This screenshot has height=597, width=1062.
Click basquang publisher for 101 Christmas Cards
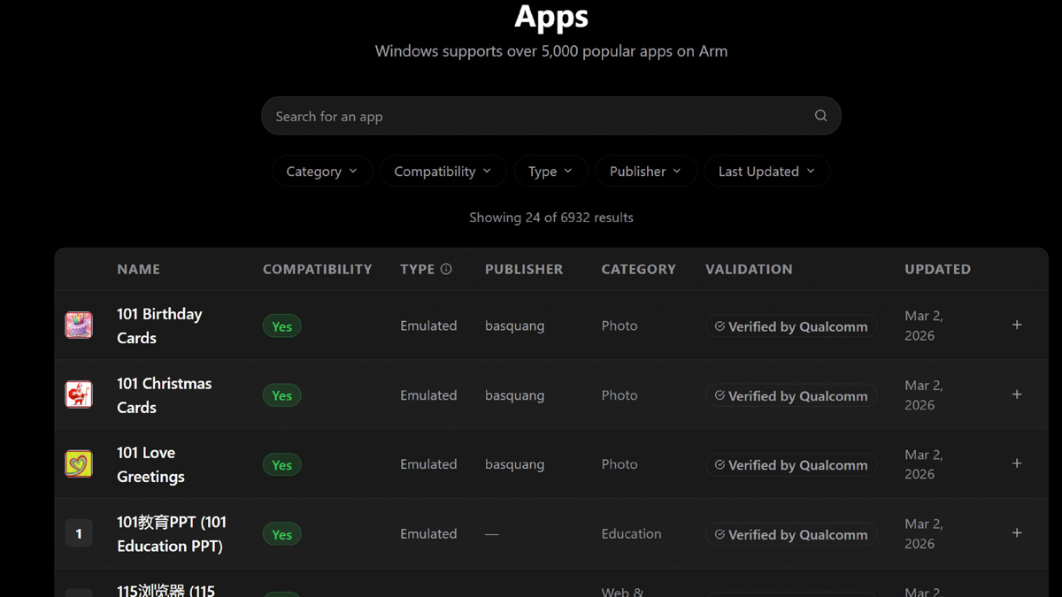514,394
